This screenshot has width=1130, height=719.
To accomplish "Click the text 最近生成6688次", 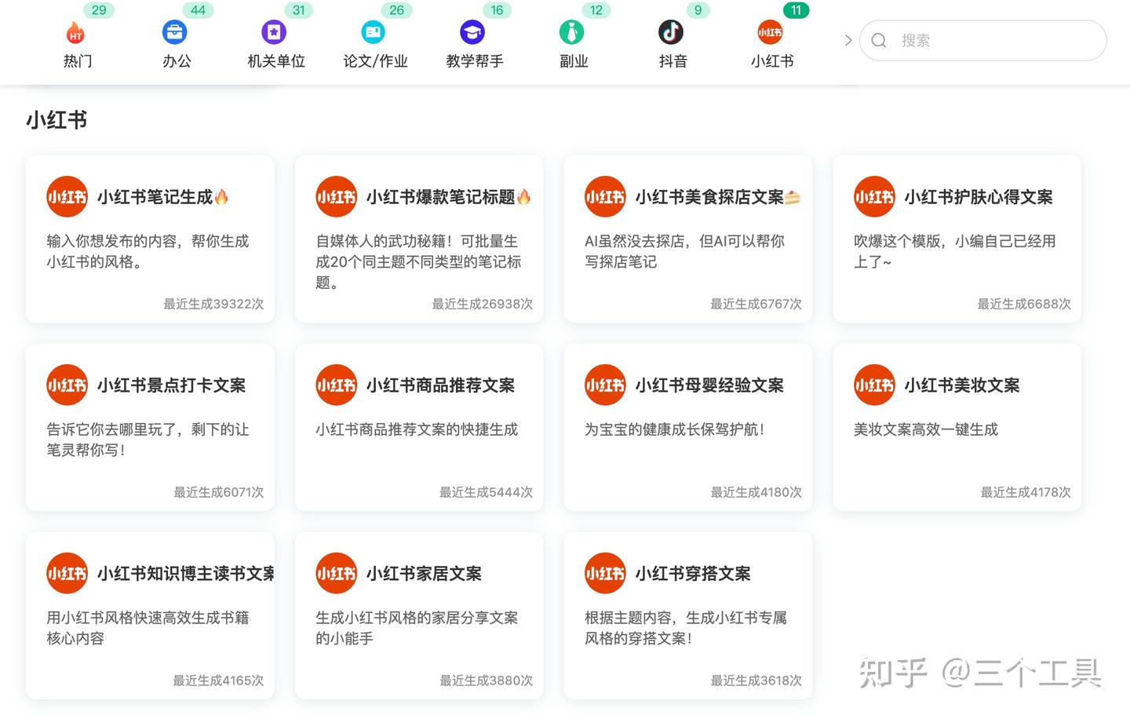I will tap(1024, 304).
